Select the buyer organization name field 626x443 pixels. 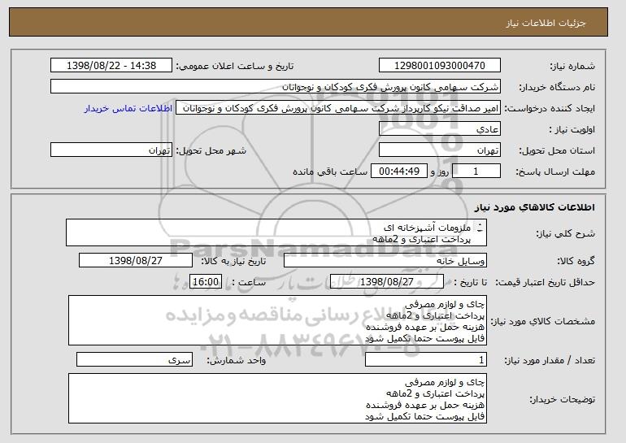point(276,87)
